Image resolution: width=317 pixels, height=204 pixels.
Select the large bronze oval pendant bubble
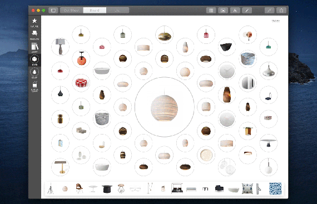165,34
